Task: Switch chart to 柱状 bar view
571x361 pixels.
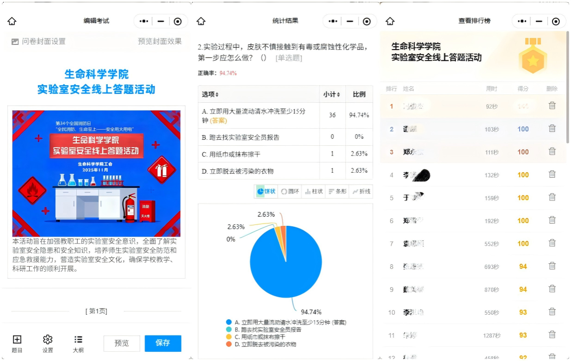Action: click(314, 192)
